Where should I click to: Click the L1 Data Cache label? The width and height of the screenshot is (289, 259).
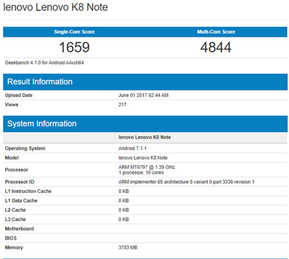pos(21,201)
